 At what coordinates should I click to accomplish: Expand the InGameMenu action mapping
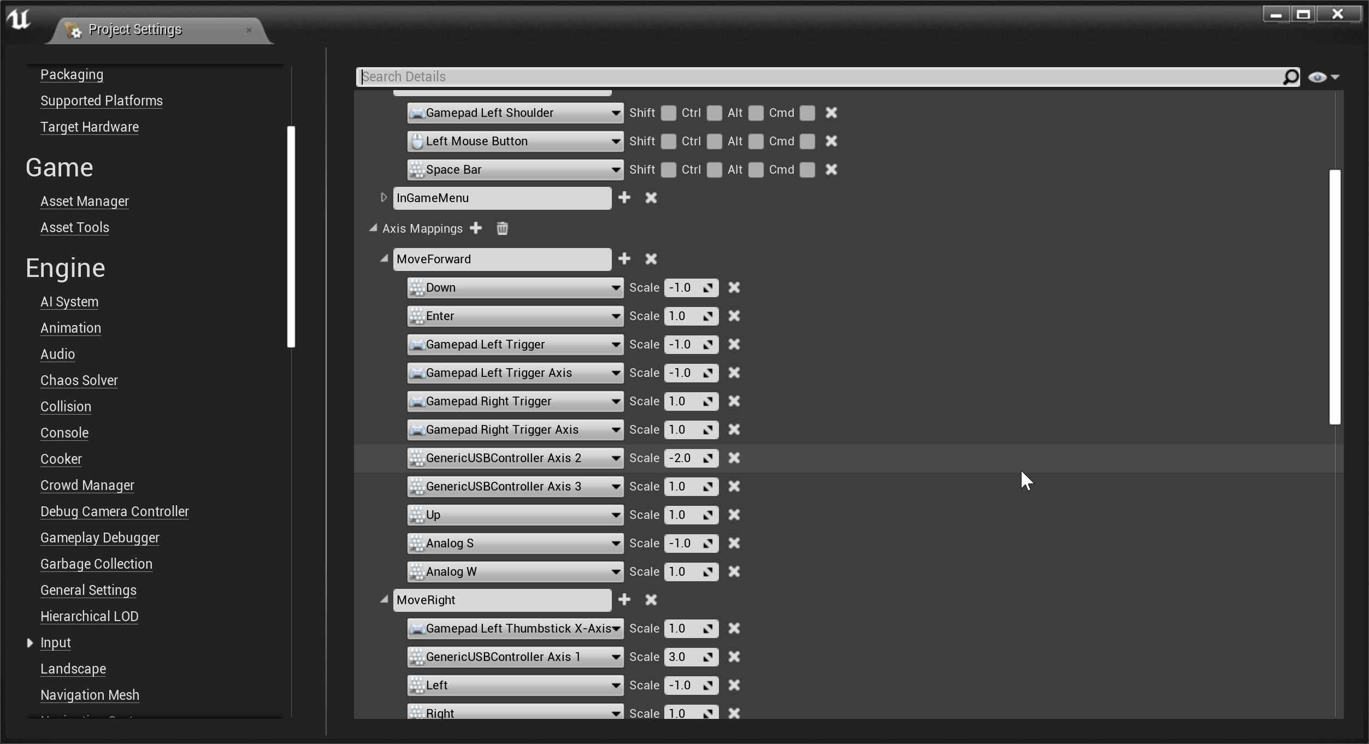point(383,198)
